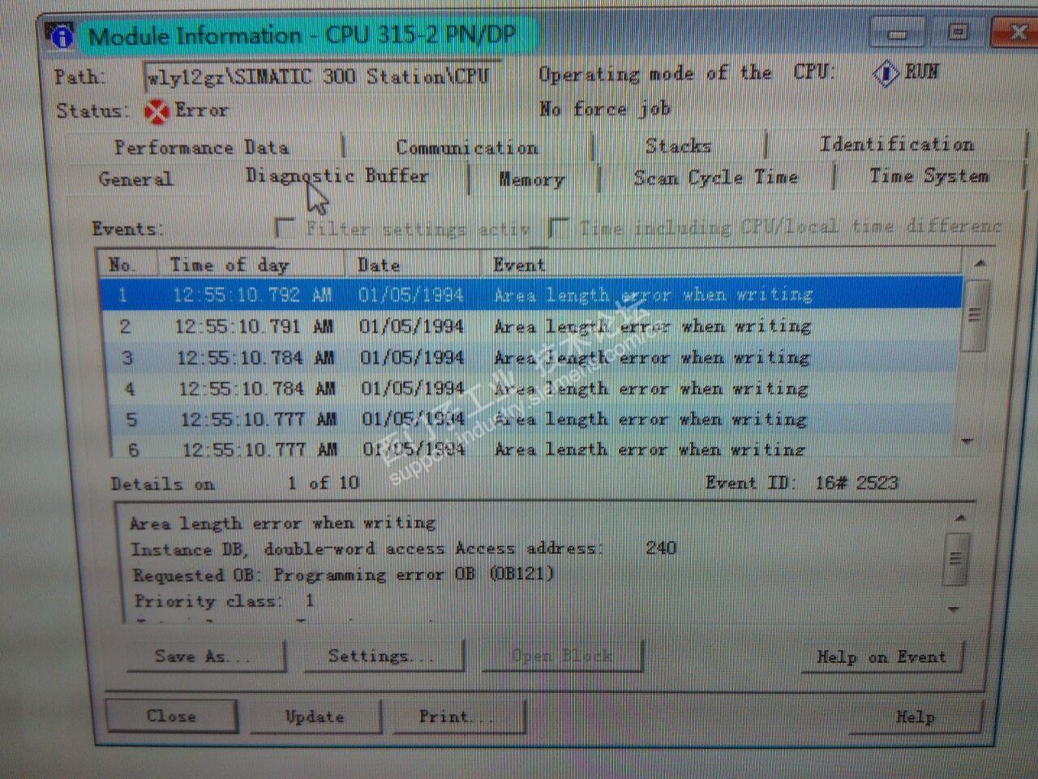This screenshot has height=779, width=1038.
Task: Close the Module Information window with X
Action: click(x=1014, y=32)
